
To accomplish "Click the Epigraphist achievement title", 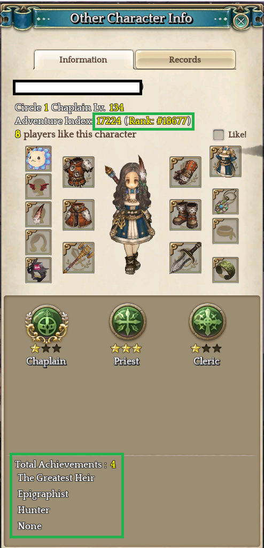I will pos(43,494).
